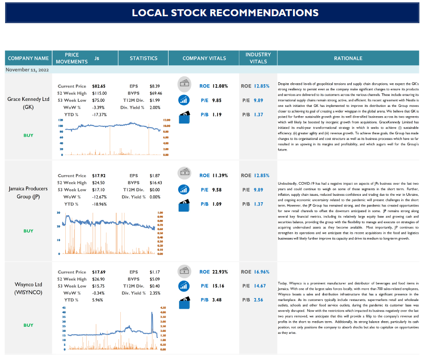Open the Grace Kennedy price and volume chart
Viewport: 431px width, 355px height.
(114, 137)
